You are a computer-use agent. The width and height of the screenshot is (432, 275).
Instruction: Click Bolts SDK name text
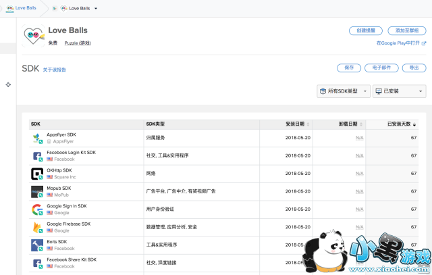(x=57, y=242)
